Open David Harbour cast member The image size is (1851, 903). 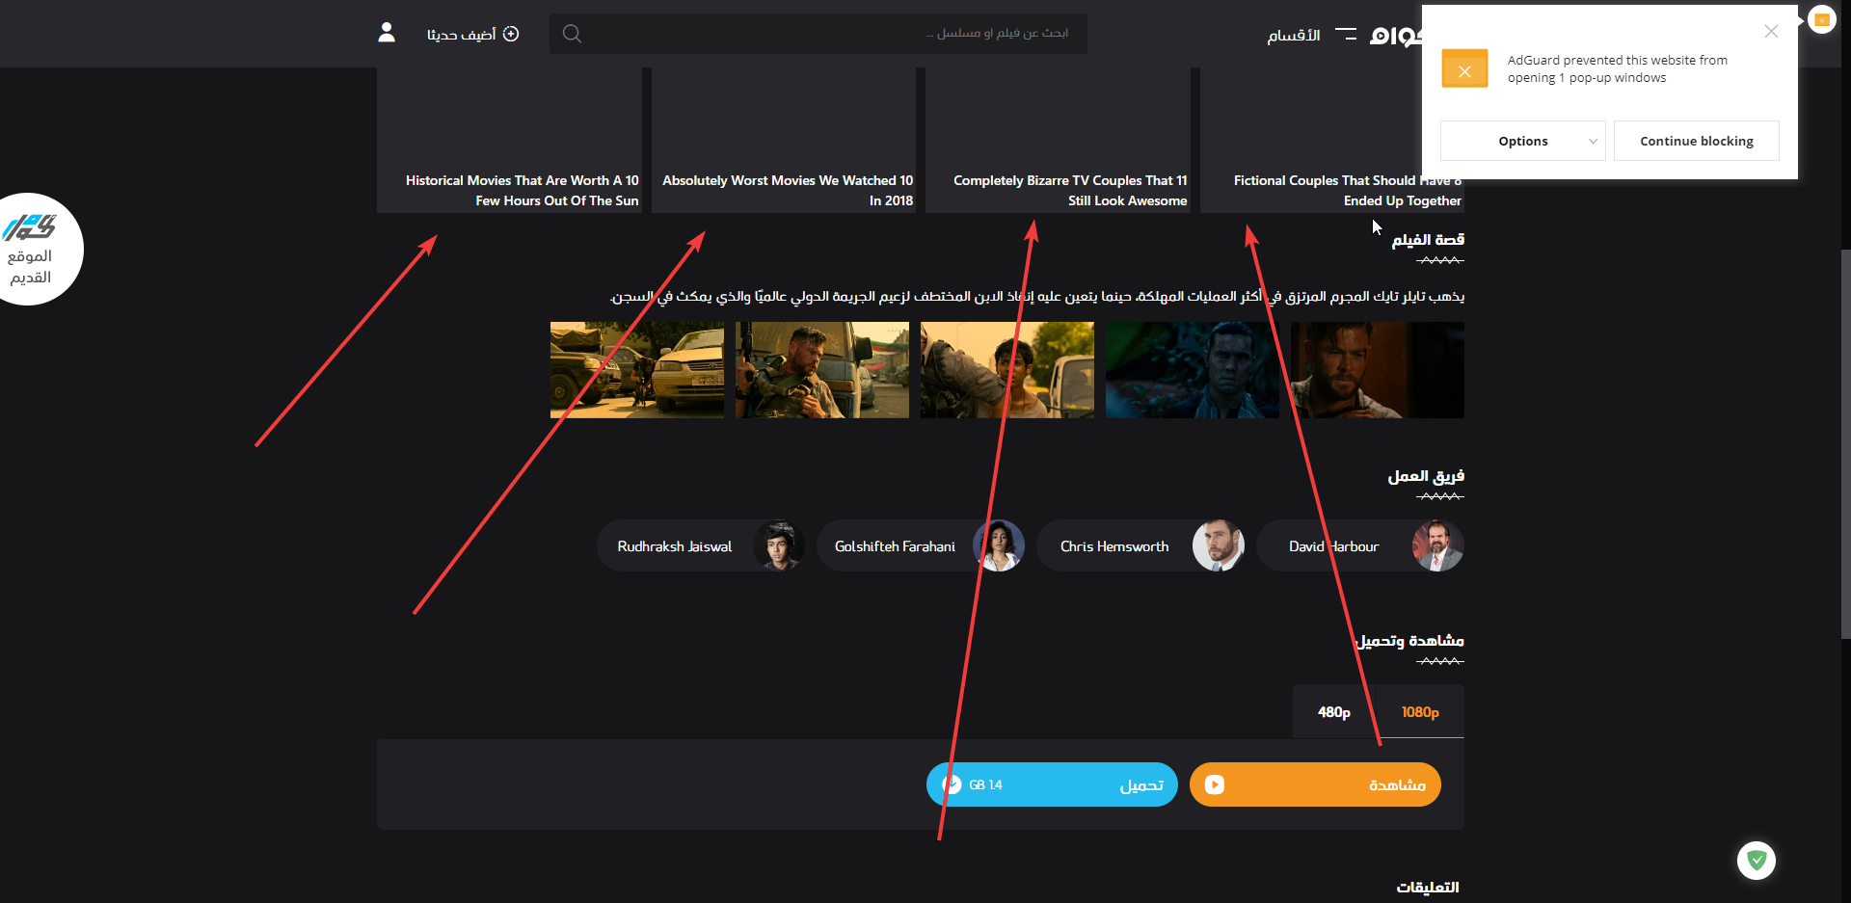1359,545
